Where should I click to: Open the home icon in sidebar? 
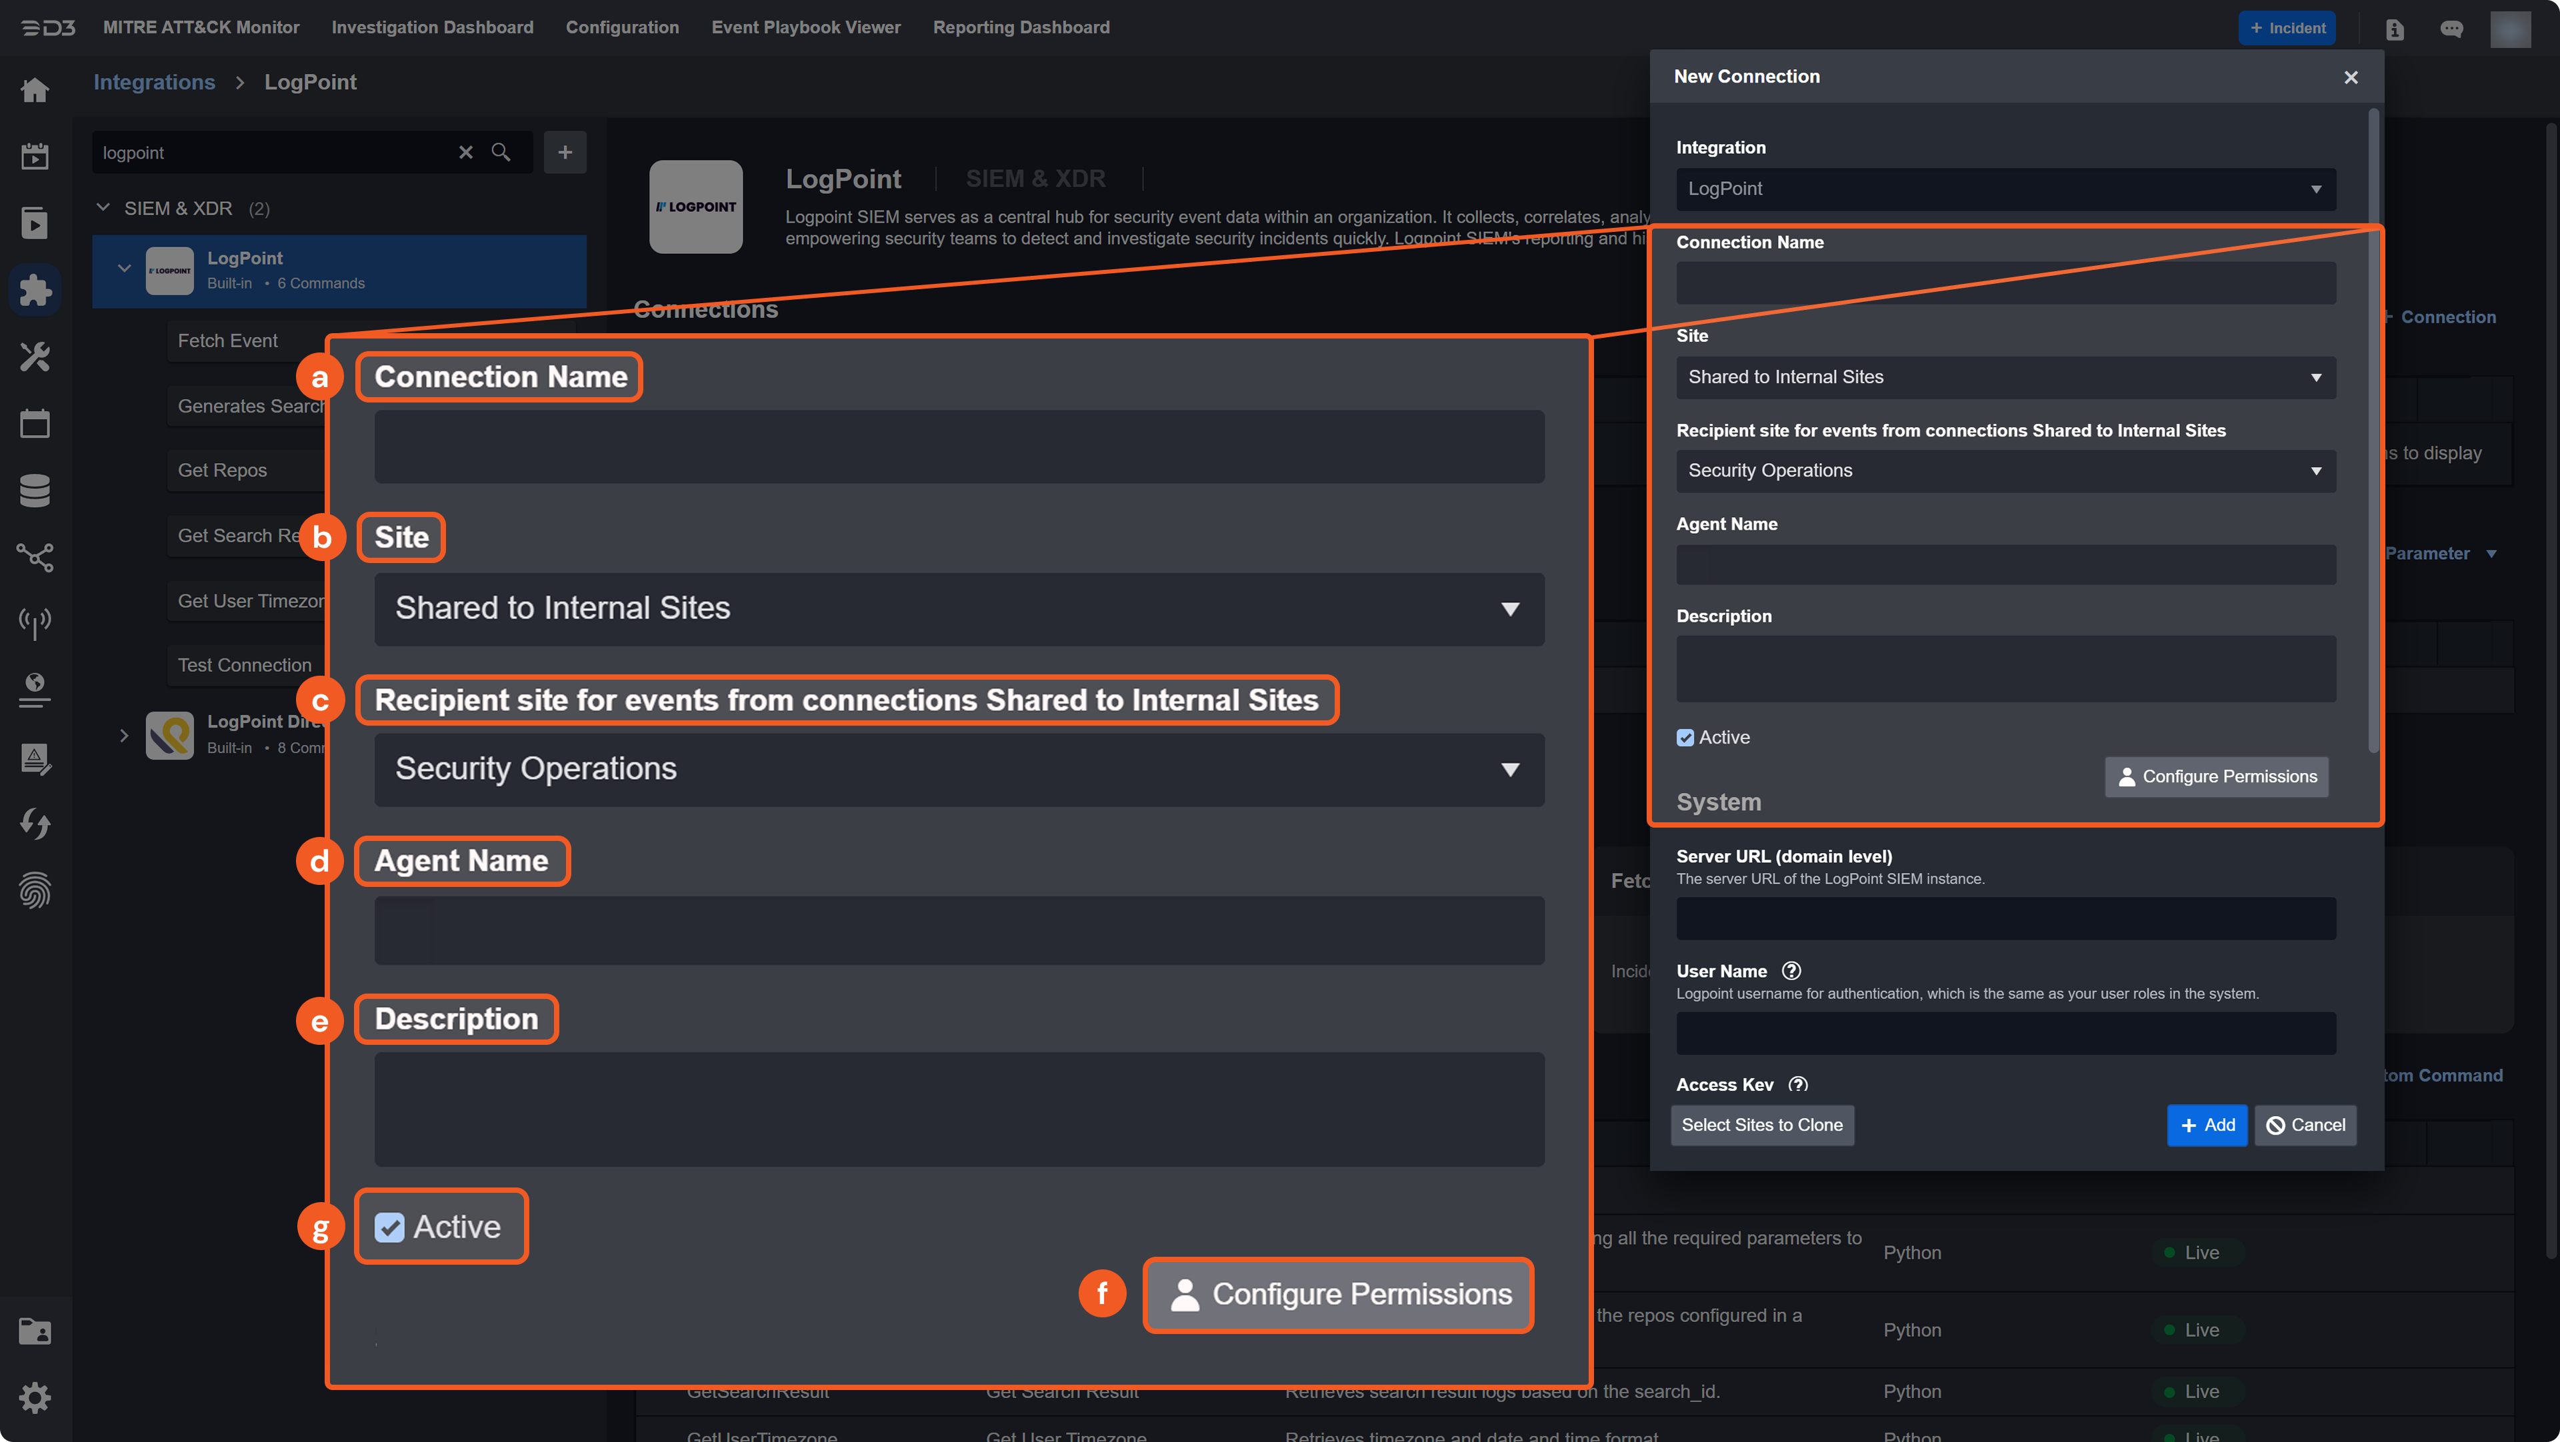coord(35,91)
